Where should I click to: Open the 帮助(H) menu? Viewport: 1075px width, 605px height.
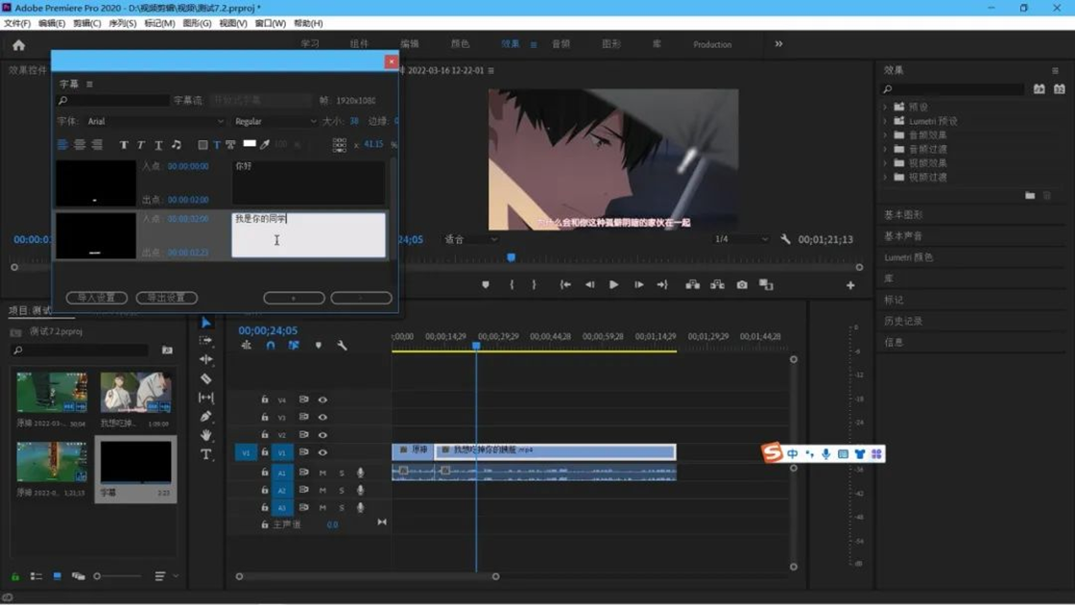tap(308, 23)
